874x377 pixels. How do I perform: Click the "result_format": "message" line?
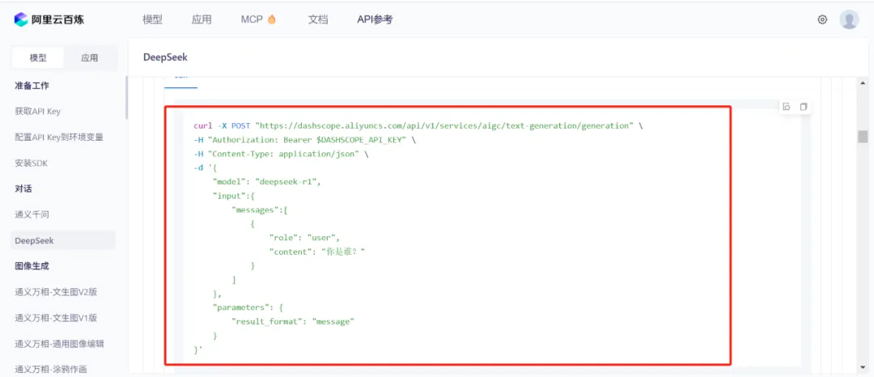click(293, 322)
